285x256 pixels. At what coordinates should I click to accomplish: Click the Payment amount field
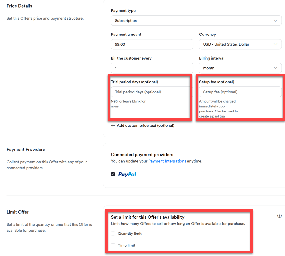click(152, 44)
